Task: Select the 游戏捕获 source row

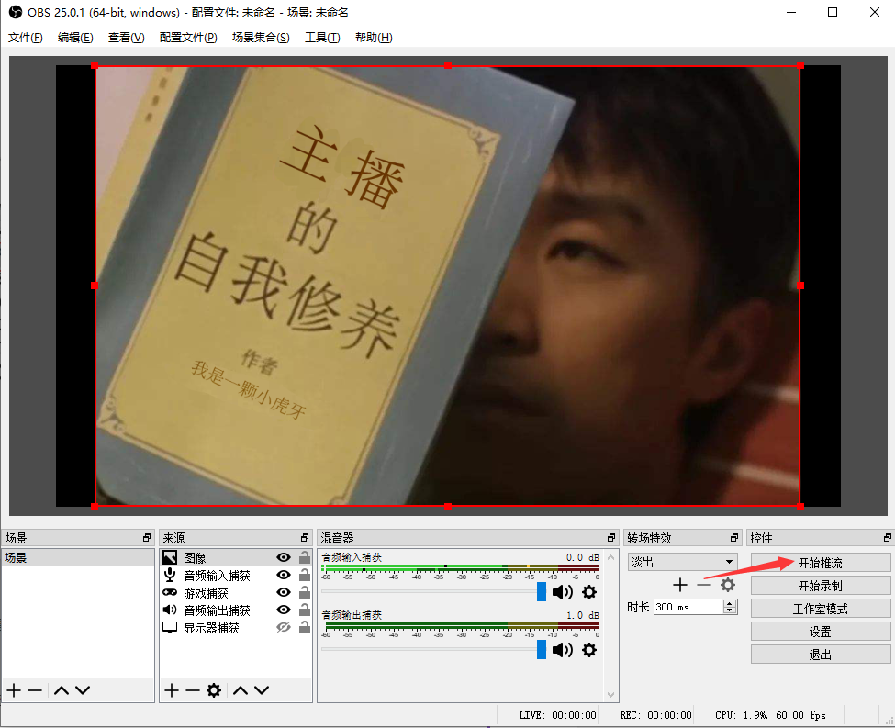Action: tap(236, 593)
